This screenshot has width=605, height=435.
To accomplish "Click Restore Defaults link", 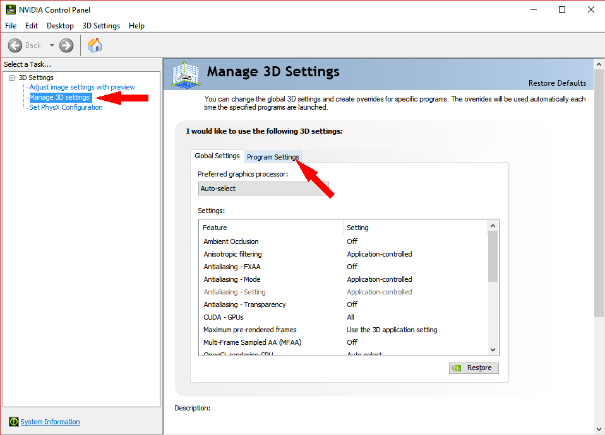I will tap(557, 83).
